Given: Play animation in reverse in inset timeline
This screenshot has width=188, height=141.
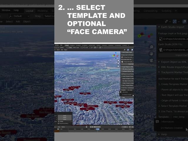Looking at the screenshot, I should click(x=94, y=127).
